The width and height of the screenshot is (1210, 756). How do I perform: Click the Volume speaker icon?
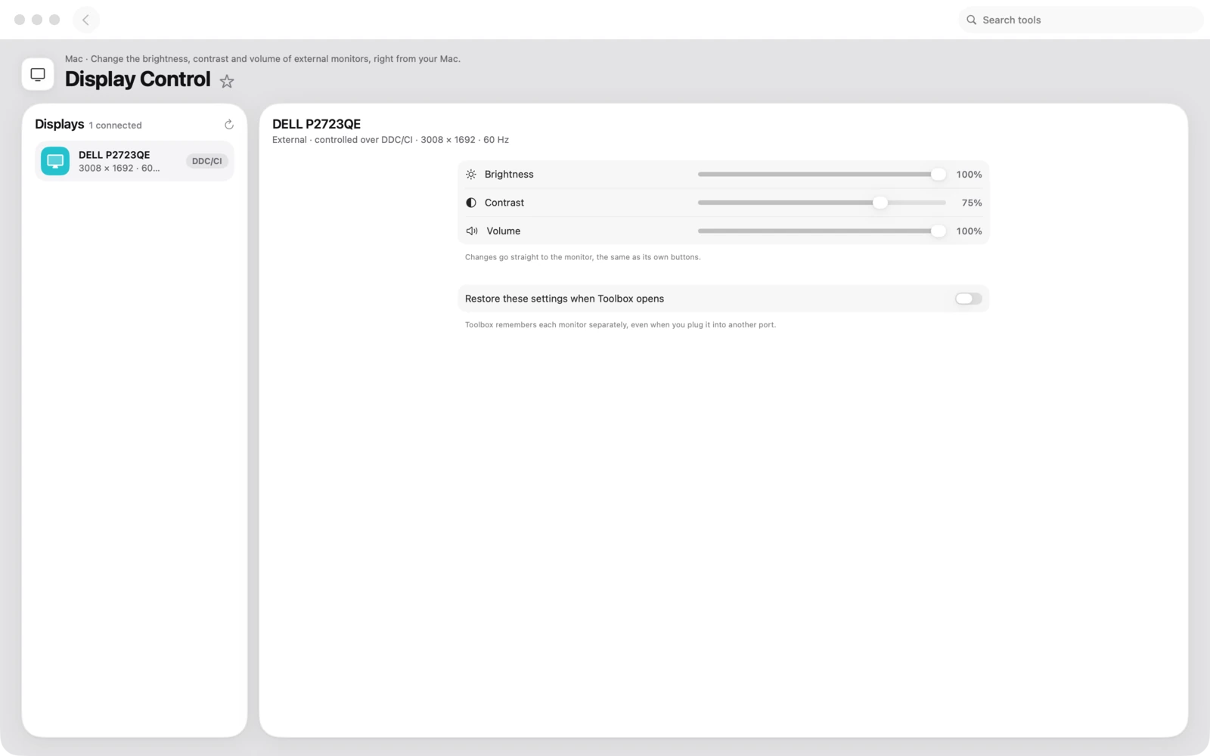point(472,231)
